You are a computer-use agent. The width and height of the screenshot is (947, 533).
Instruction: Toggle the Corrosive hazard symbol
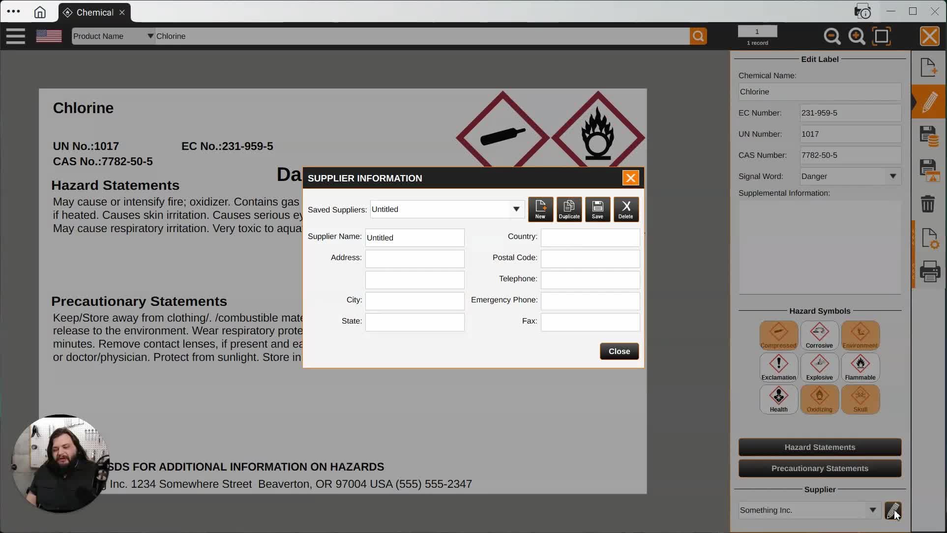(x=819, y=335)
